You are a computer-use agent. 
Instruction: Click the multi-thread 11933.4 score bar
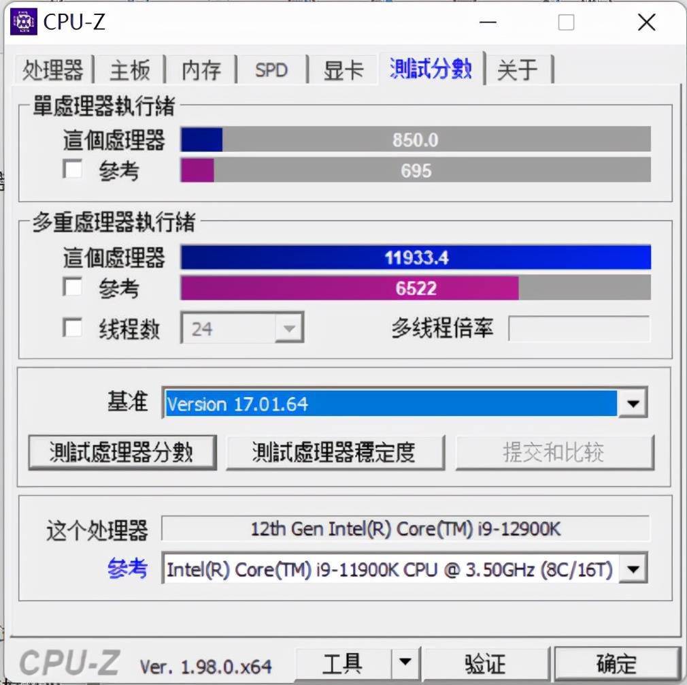416,257
